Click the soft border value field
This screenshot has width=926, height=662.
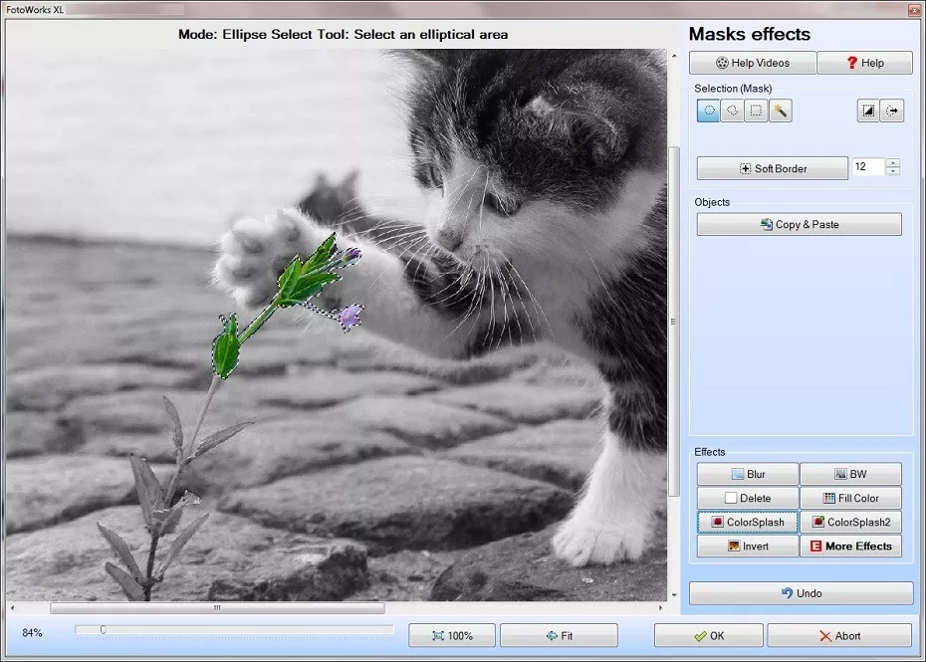(866, 168)
